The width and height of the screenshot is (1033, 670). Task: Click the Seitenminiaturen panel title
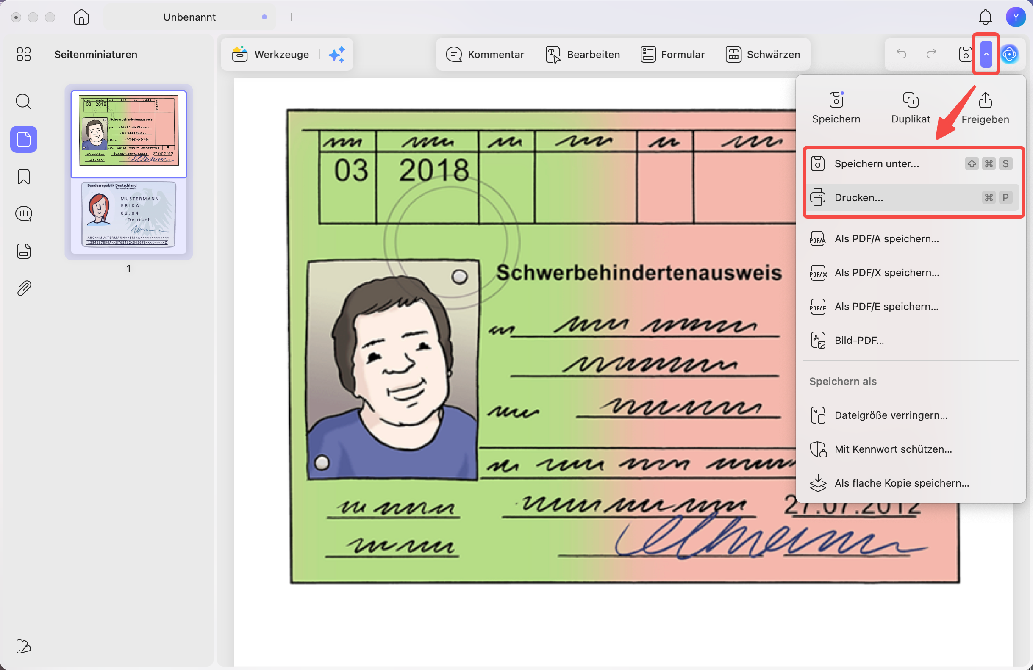point(95,54)
